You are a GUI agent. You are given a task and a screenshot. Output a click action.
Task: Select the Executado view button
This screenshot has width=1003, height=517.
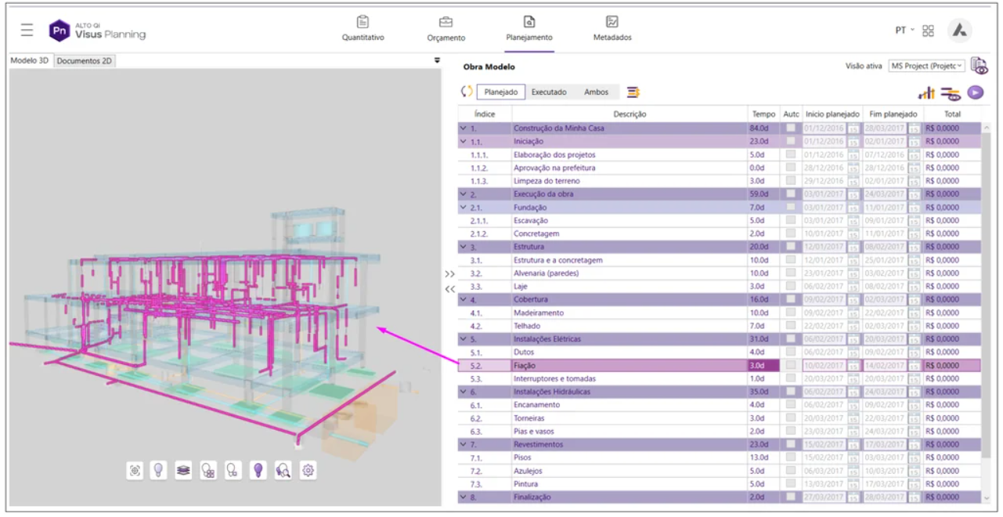click(x=549, y=92)
